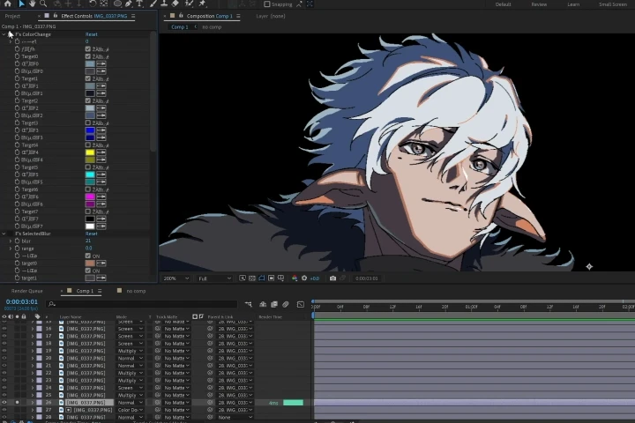Select the Brush tool
Viewport: 635px width, 423px height.
[153, 4]
